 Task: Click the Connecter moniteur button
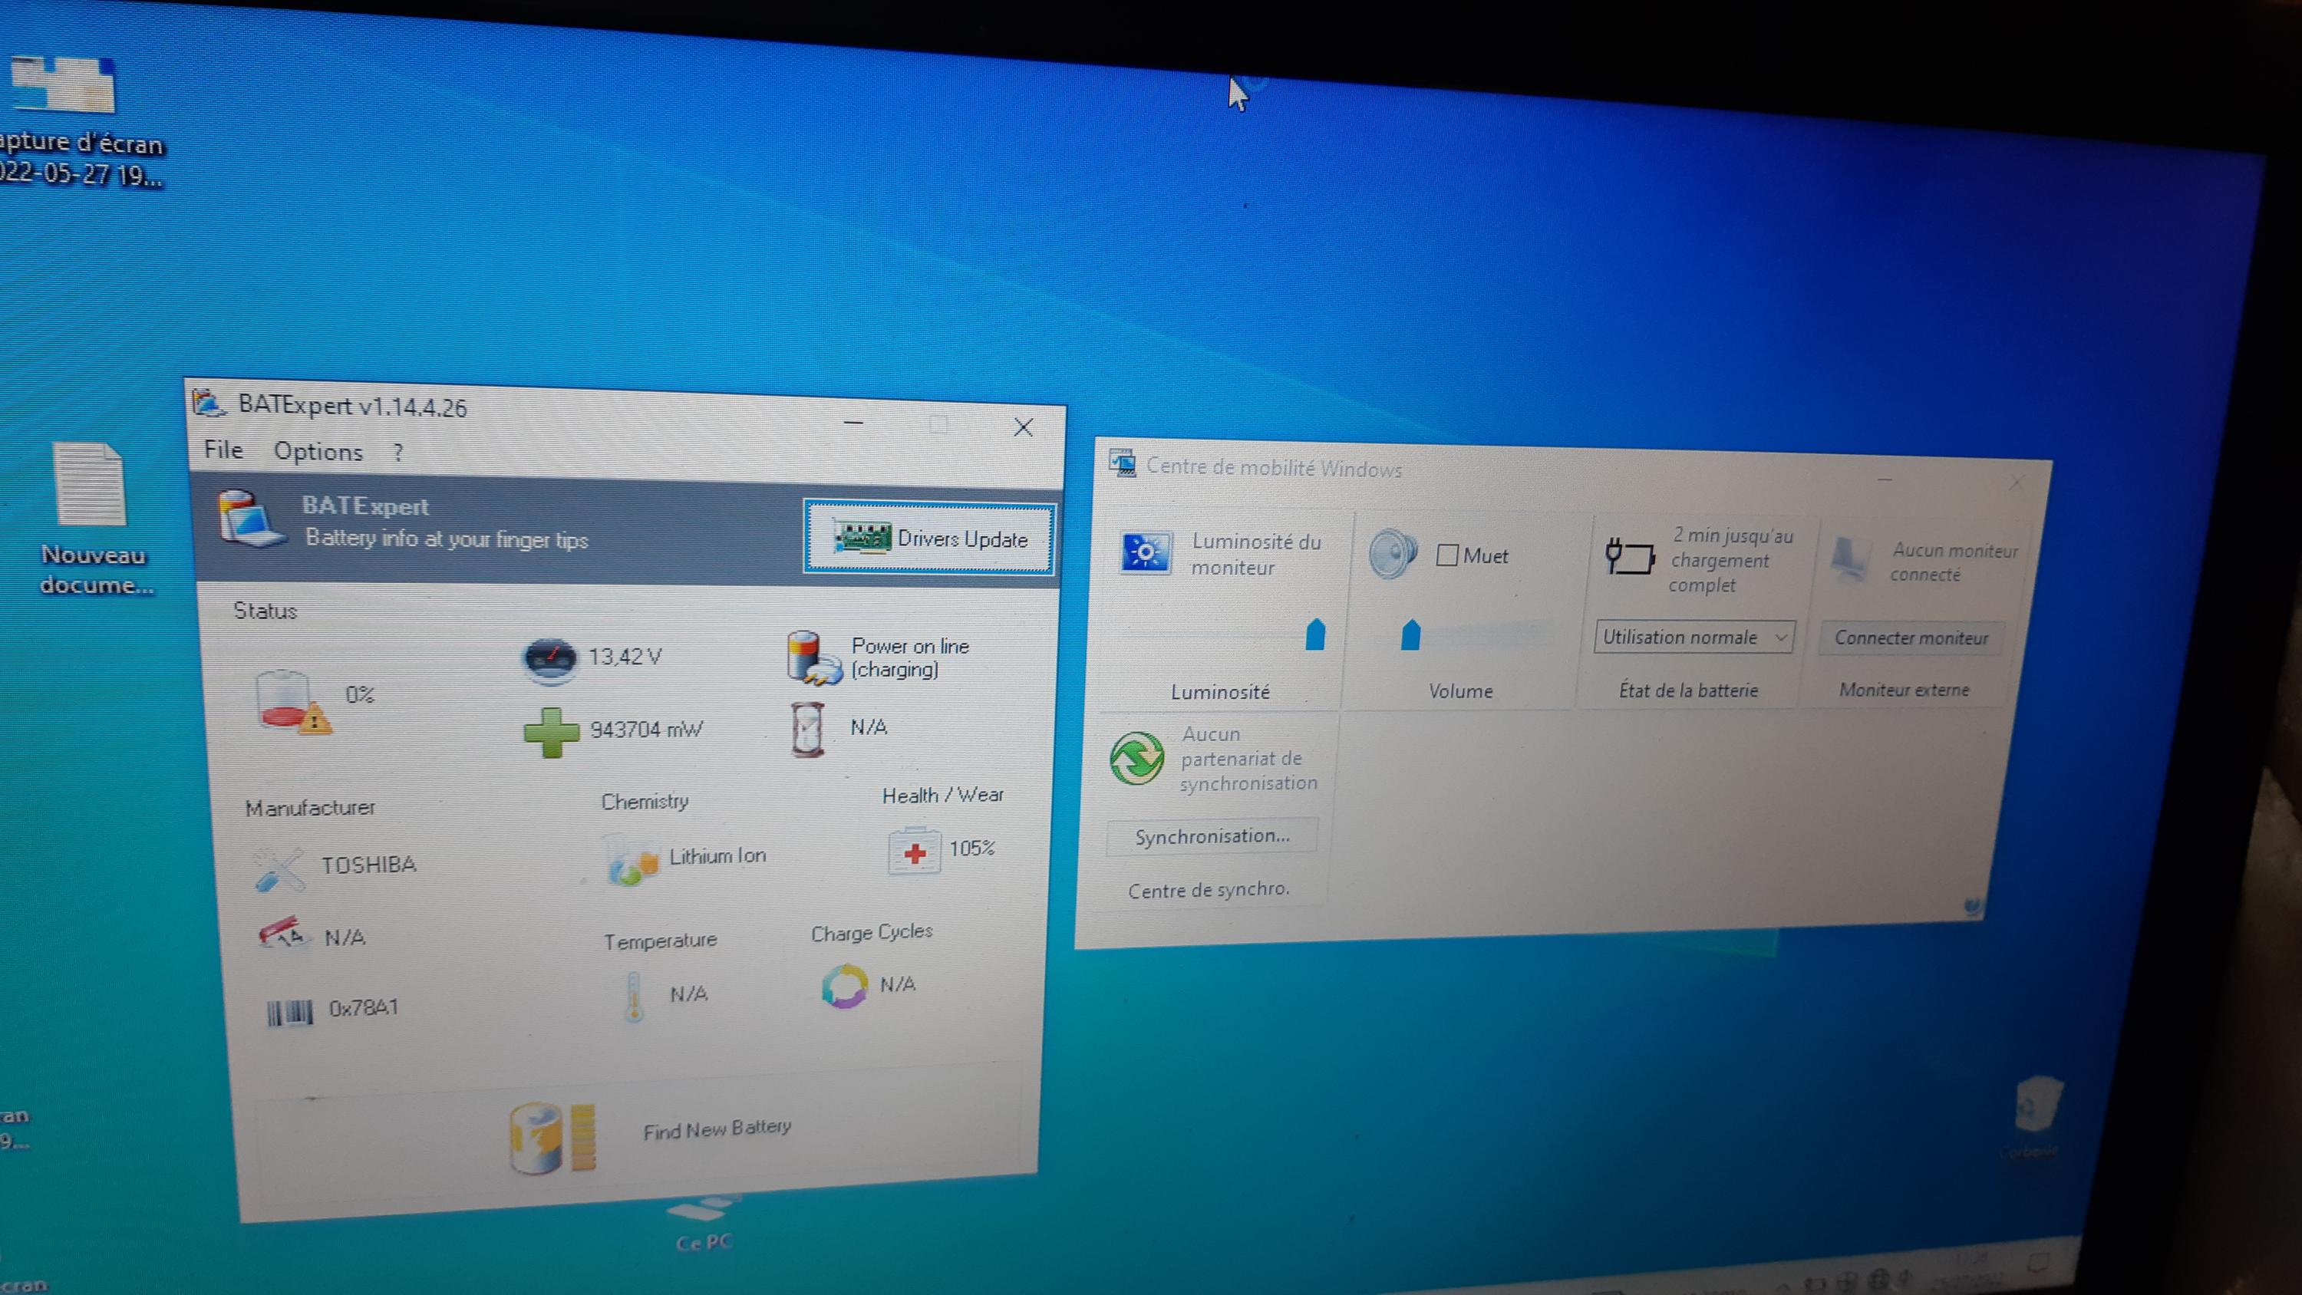pos(1911,638)
